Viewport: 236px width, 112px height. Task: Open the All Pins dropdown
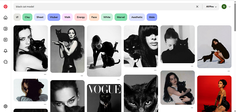[211, 7]
